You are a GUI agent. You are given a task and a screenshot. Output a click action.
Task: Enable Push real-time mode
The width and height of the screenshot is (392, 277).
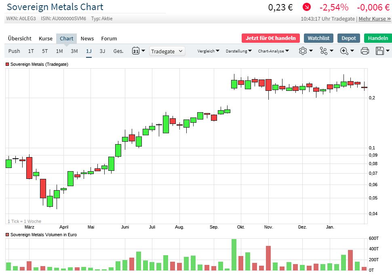[x=14, y=51]
